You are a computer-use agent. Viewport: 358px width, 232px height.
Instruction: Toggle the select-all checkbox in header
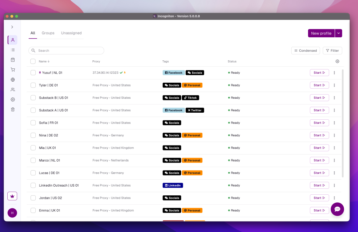(33, 61)
